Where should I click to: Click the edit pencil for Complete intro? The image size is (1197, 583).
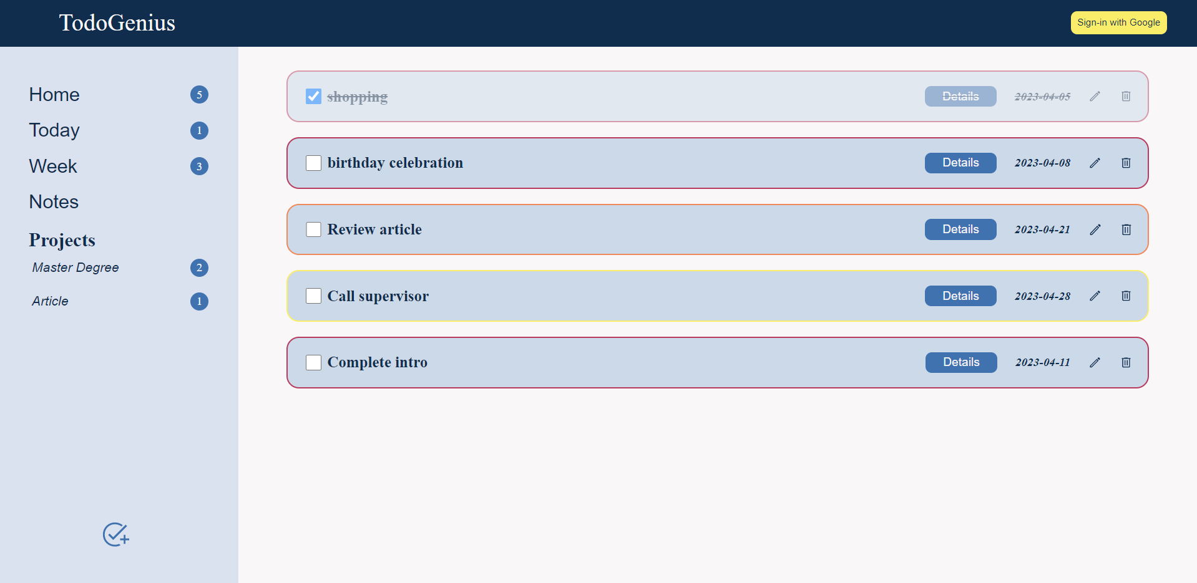coord(1095,362)
